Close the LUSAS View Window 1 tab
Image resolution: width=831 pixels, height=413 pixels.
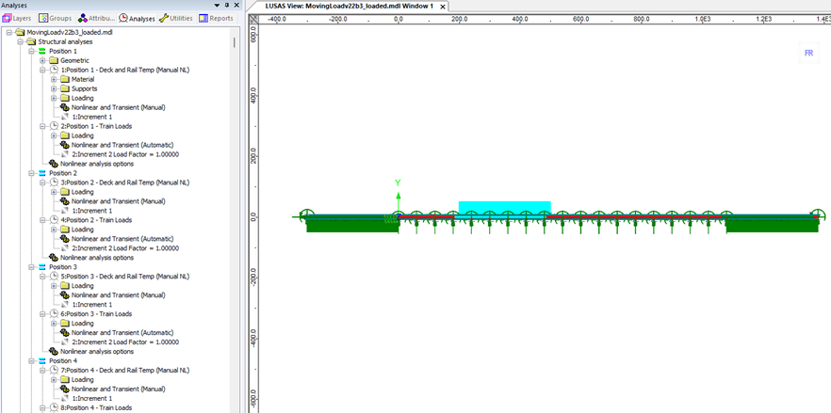point(441,6)
